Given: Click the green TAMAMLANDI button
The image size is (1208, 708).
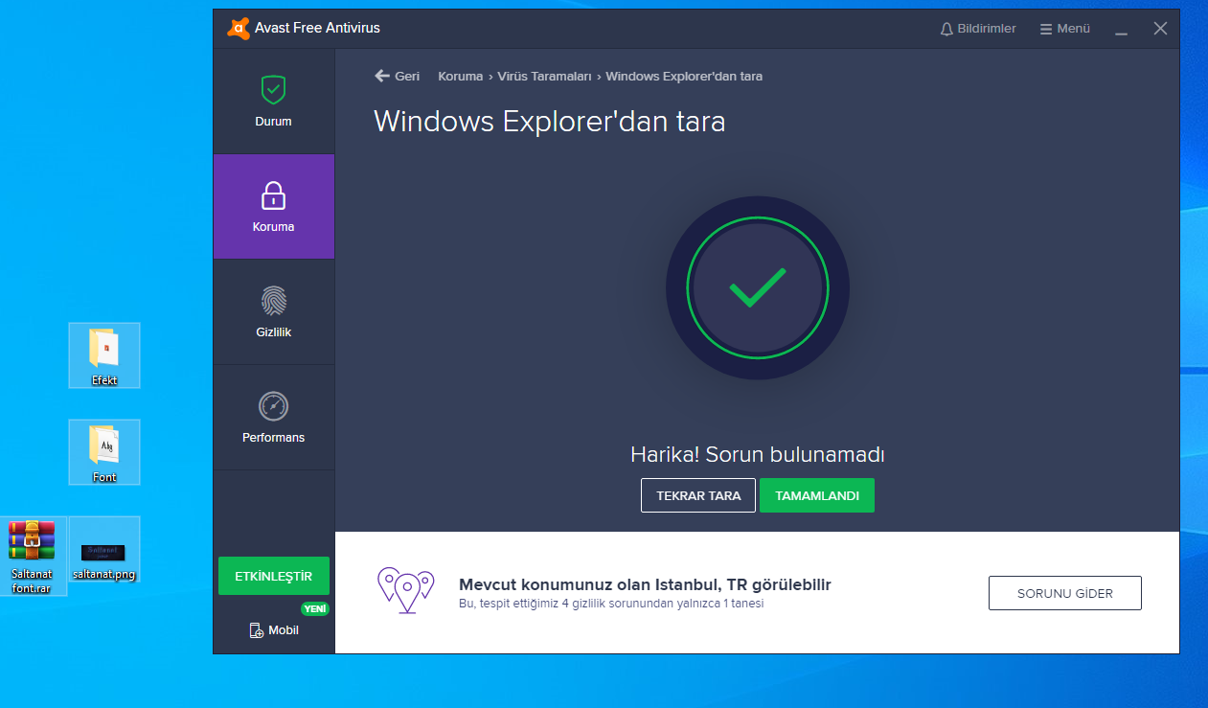Looking at the screenshot, I should pos(817,495).
